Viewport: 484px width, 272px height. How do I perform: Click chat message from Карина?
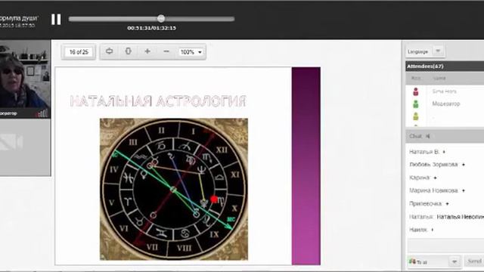(x=423, y=178)
